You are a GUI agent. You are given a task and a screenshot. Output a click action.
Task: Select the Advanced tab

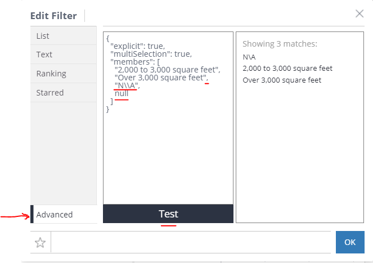tap(64, 214)
